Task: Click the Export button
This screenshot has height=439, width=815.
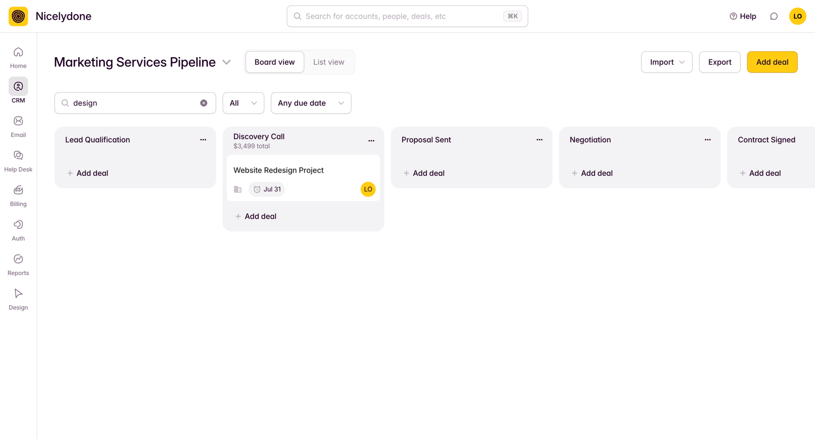Action: tap(720, 62)
